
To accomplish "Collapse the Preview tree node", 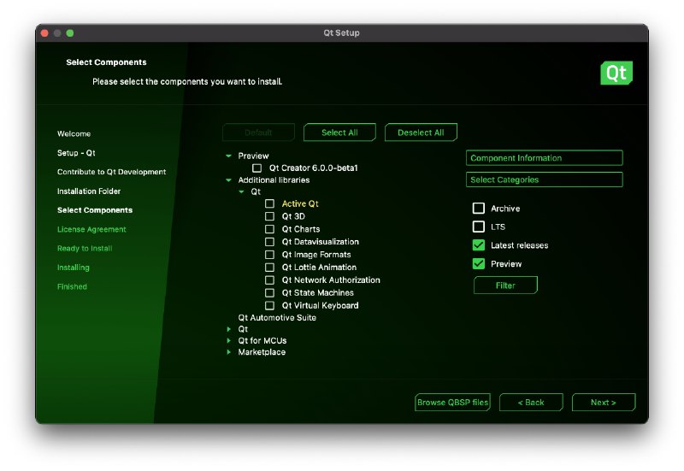I will point(228,156).
